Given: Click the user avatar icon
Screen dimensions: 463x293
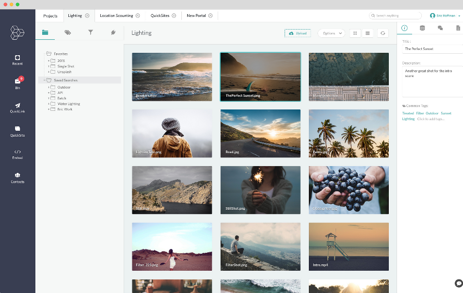Looking at the screenshot, I should 432,15.
